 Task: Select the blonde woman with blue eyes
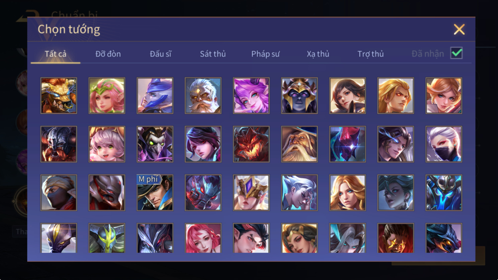tap(347, 193)
